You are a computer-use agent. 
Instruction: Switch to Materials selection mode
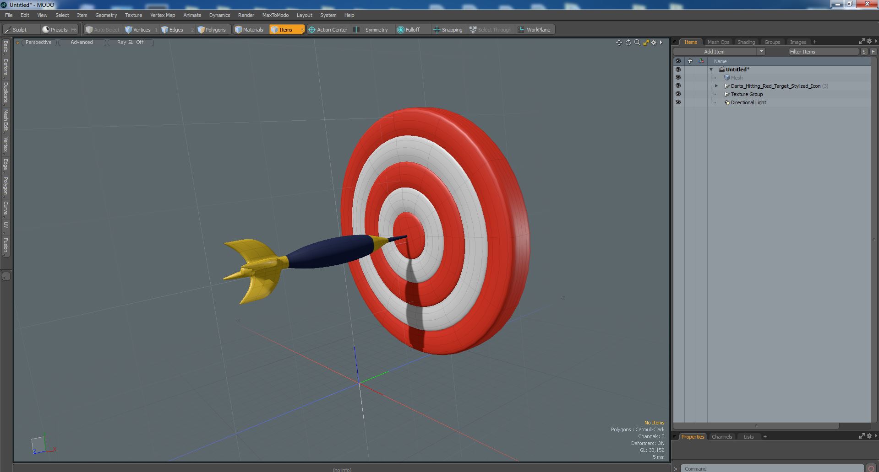pos(250,30)
